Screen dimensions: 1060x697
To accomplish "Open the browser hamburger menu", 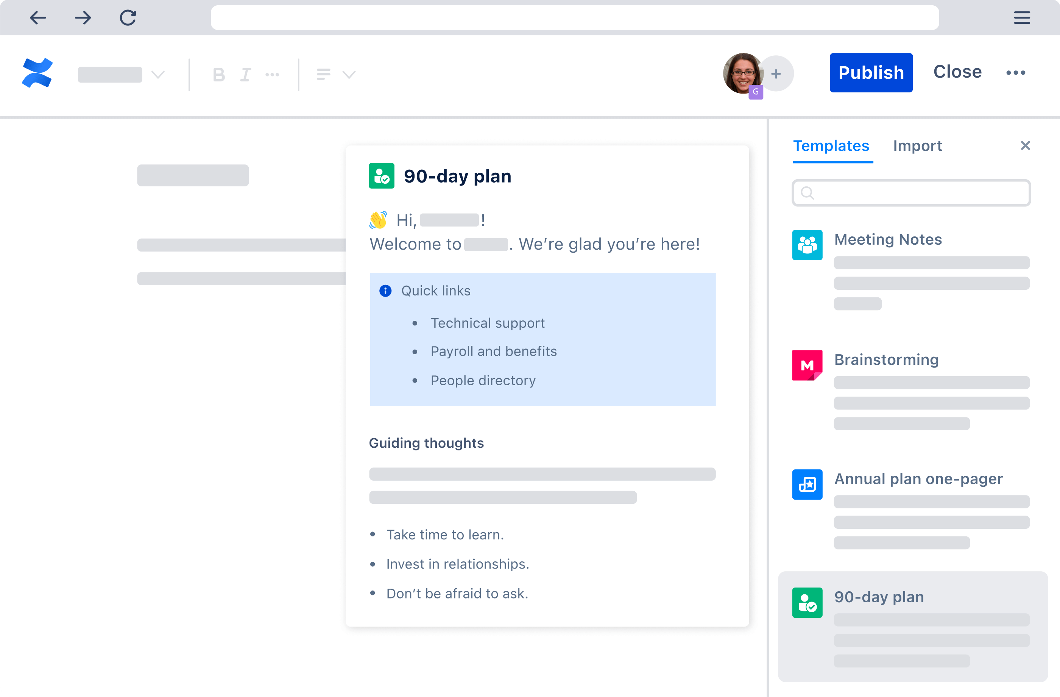I will point(1022,18).
